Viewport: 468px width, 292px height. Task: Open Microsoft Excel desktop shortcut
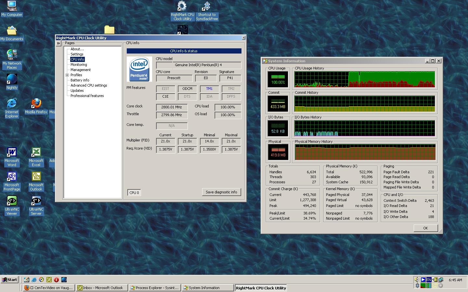click(x=36, y=157)
